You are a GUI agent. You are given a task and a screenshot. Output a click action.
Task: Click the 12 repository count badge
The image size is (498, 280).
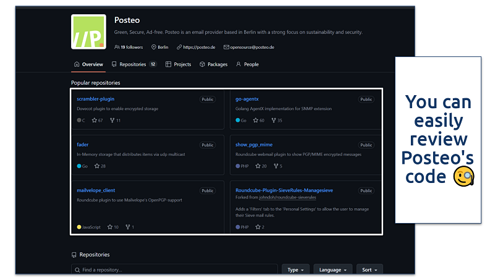click(153, 64)
